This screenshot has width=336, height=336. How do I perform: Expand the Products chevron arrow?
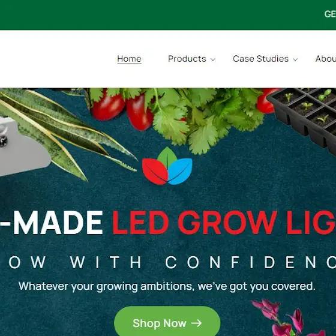[212, 59]
